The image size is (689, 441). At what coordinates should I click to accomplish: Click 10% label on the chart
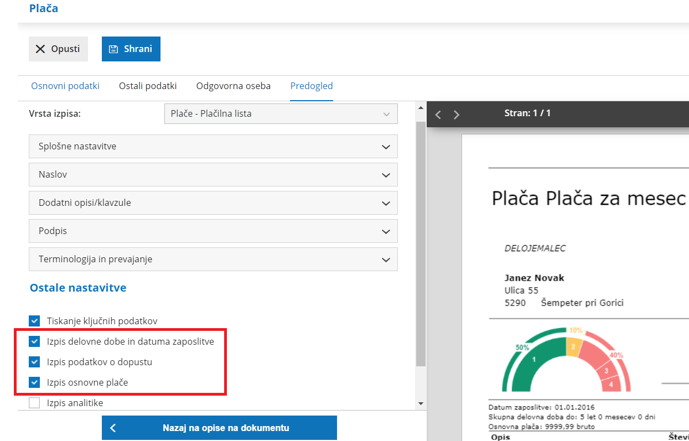576,330
